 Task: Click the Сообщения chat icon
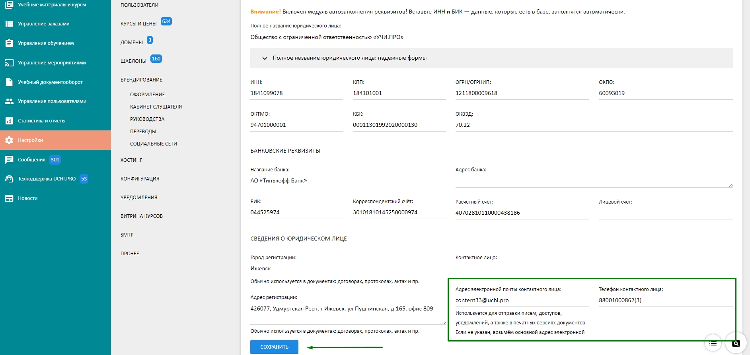(x=9, y=160)
